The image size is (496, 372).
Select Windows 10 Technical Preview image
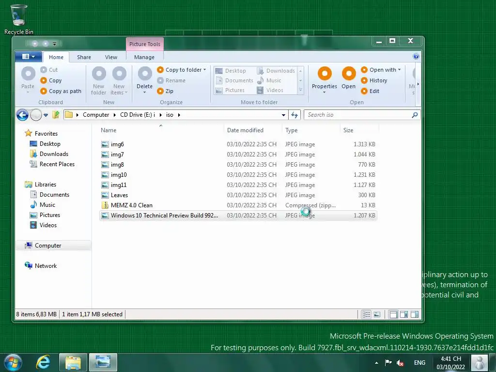click(x=238, y=216)
